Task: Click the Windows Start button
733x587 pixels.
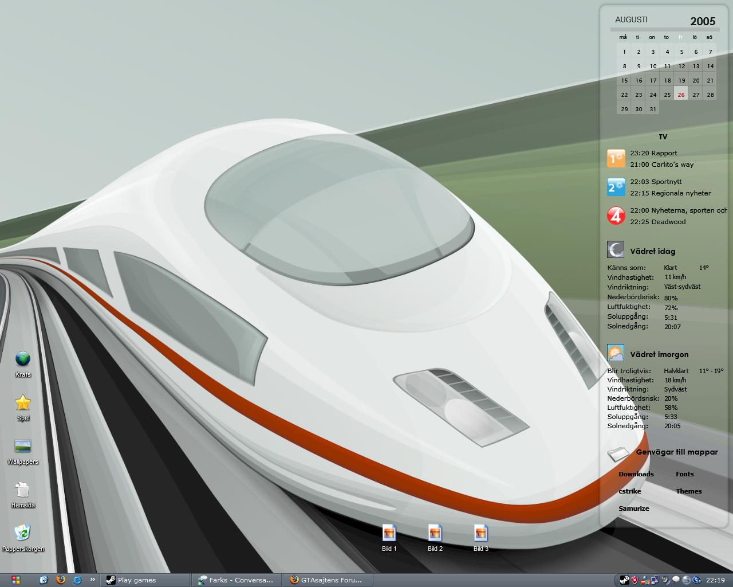Action: pyautogui.click(x=16, y=580)
